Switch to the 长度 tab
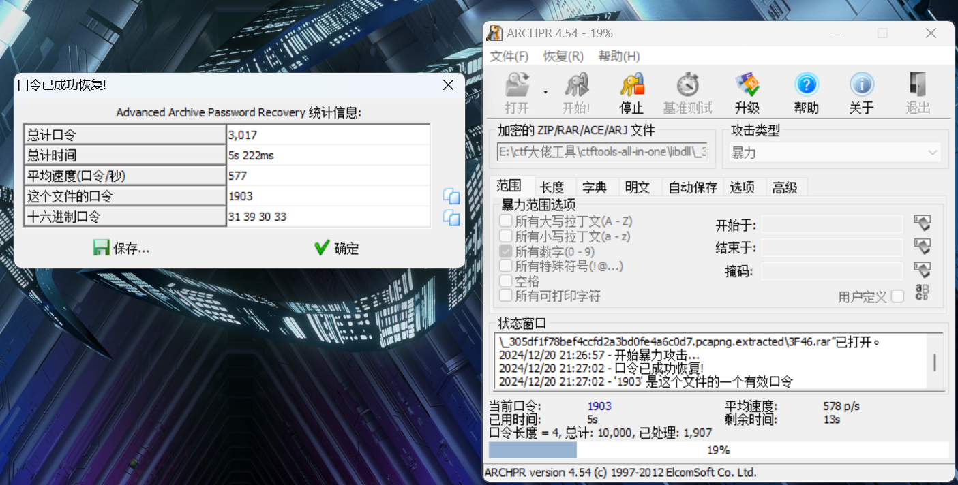 [x=552, y=187]
